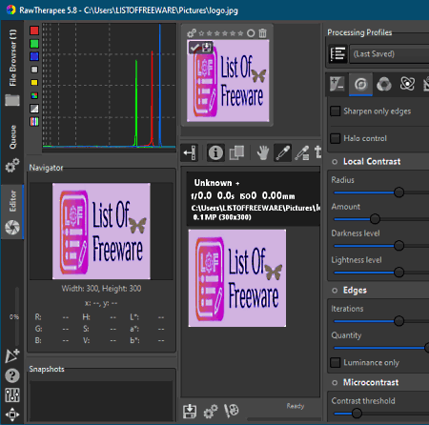Open the (Last Saved) profile dropdown
Viewport: 429px width, 425px height.
coord(389,54)
